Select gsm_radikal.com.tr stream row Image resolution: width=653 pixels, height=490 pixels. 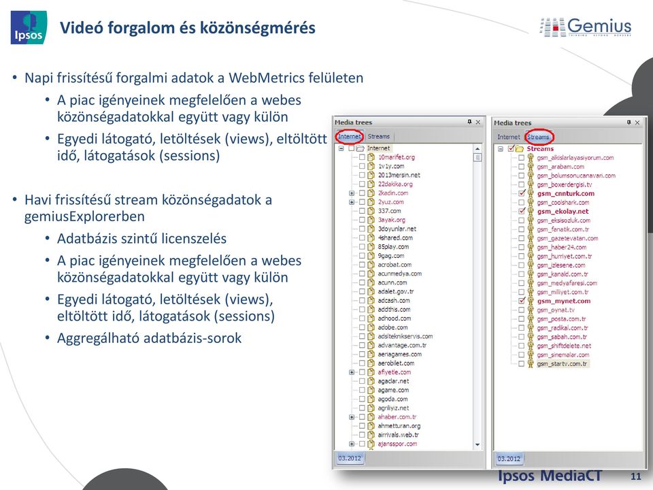tap(563, 328)
